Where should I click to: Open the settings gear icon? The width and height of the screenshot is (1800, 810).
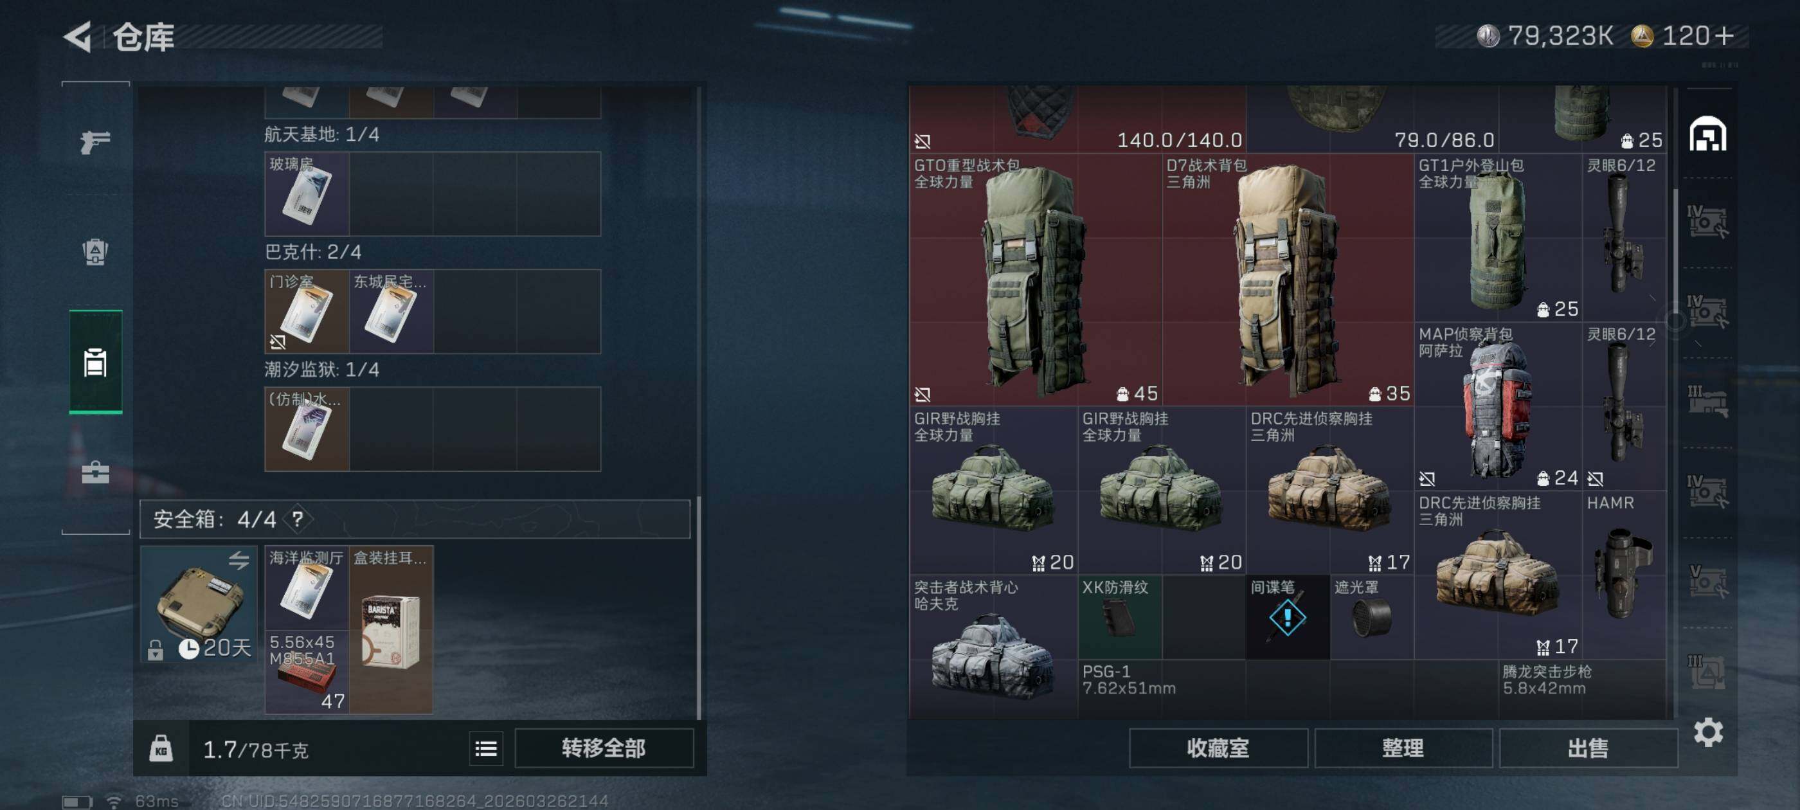coord(1708,732)
